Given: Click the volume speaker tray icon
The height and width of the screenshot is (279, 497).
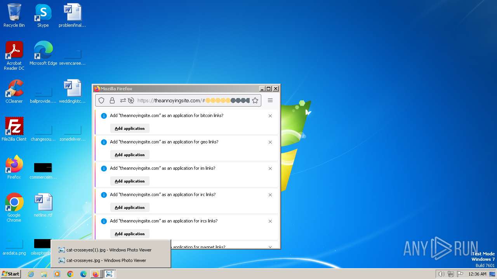Looking at the screenshot, I should pyautogui.click(x=441, y=274).
